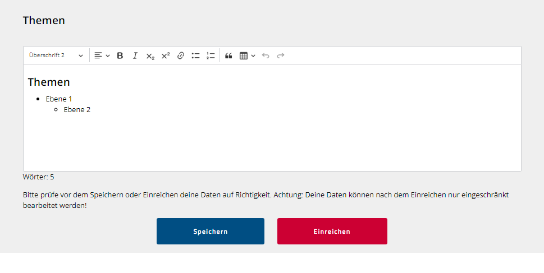The height and width of the screenshot is (273, 544).
Task: Toggle the bulleted list
Action: click(x=196, y=55)
